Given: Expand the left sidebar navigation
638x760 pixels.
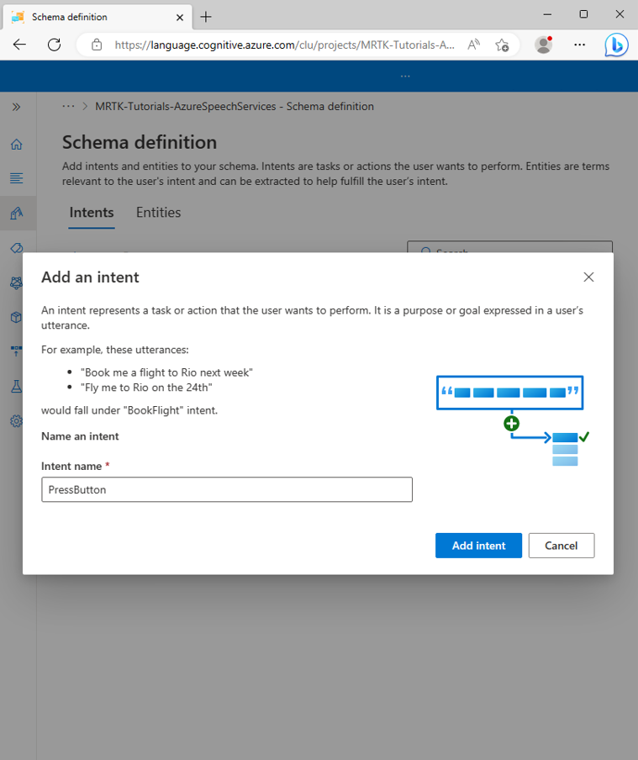Looking at the screenshot, I should coord(16,107).
